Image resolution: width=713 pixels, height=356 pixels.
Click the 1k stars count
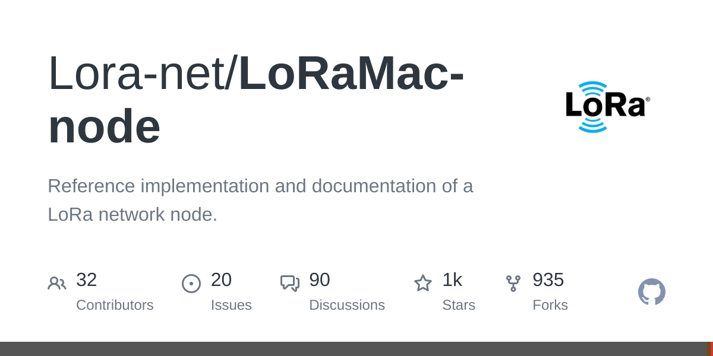452,279
